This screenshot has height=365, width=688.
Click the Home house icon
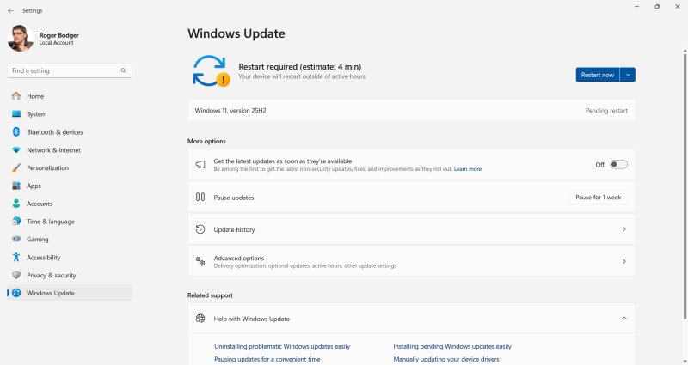[16, 96]
